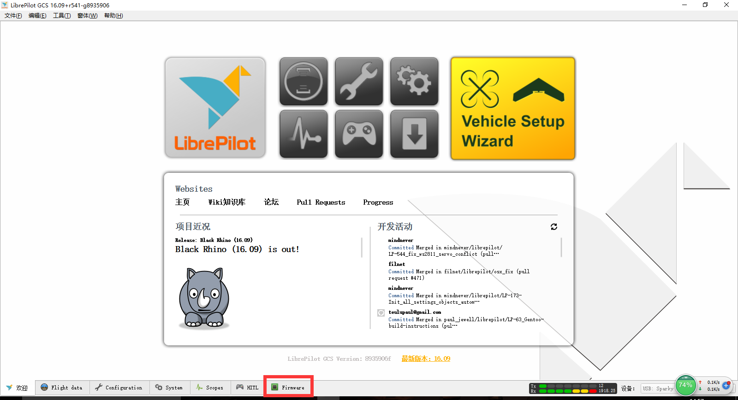Refresh the development activity feed

click(554, 227)
